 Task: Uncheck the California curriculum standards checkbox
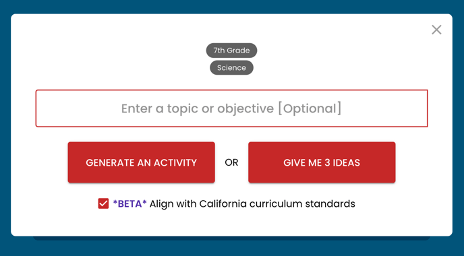click(x=103, y=203)
